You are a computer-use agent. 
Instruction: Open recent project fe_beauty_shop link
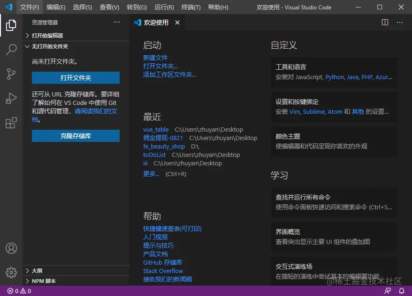(164, 146)
